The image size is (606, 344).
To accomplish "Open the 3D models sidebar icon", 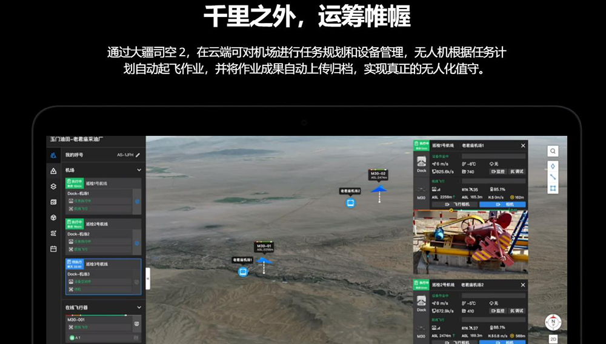I will coord(53,218).
